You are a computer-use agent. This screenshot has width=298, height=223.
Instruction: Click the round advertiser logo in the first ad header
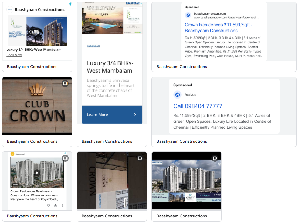click(x=10, y=9)
